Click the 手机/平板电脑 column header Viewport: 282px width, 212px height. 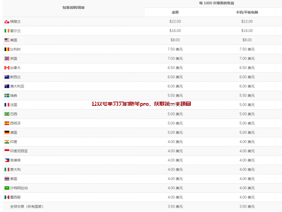pyautogui.click(x=247, y=12)
